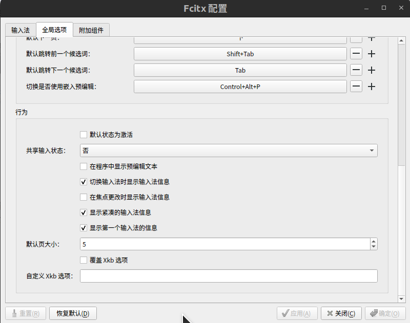The image size is (410, 323).
Task: Click the 重置(R) button
Action: click(26, 313)
